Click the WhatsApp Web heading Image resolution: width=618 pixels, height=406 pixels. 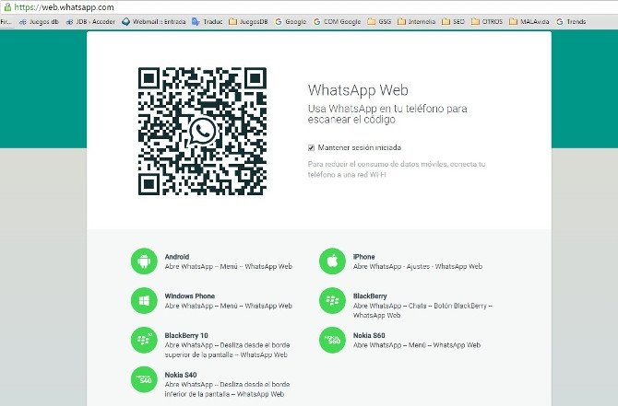point(358,90)
